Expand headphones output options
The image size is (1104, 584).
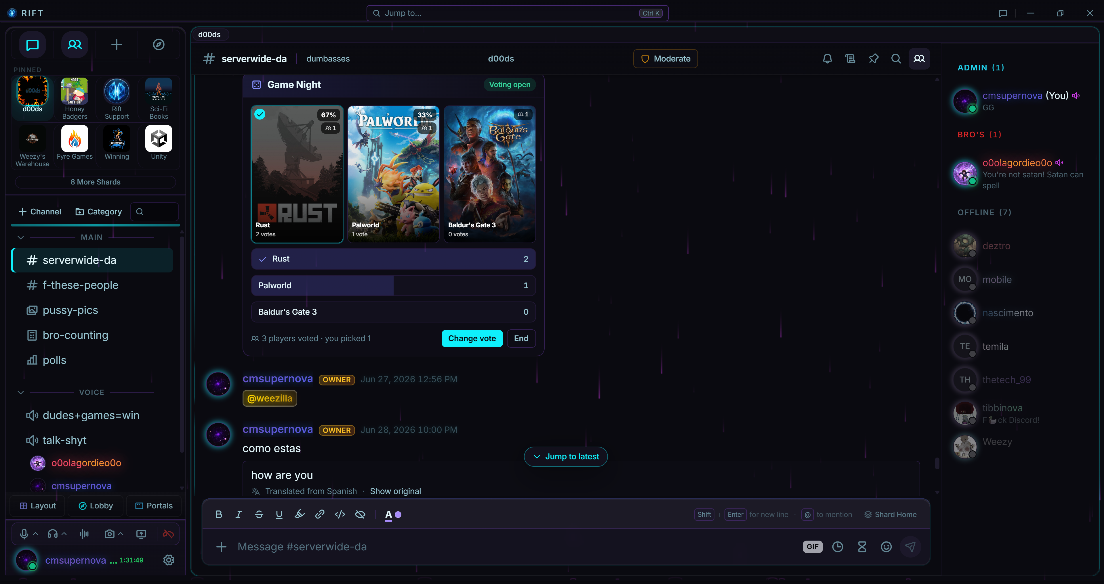tap(64, 533)
